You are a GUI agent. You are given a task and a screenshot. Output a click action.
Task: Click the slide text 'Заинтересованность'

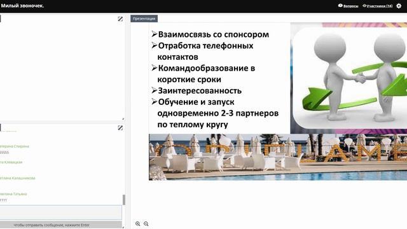(x=200, y=90)
